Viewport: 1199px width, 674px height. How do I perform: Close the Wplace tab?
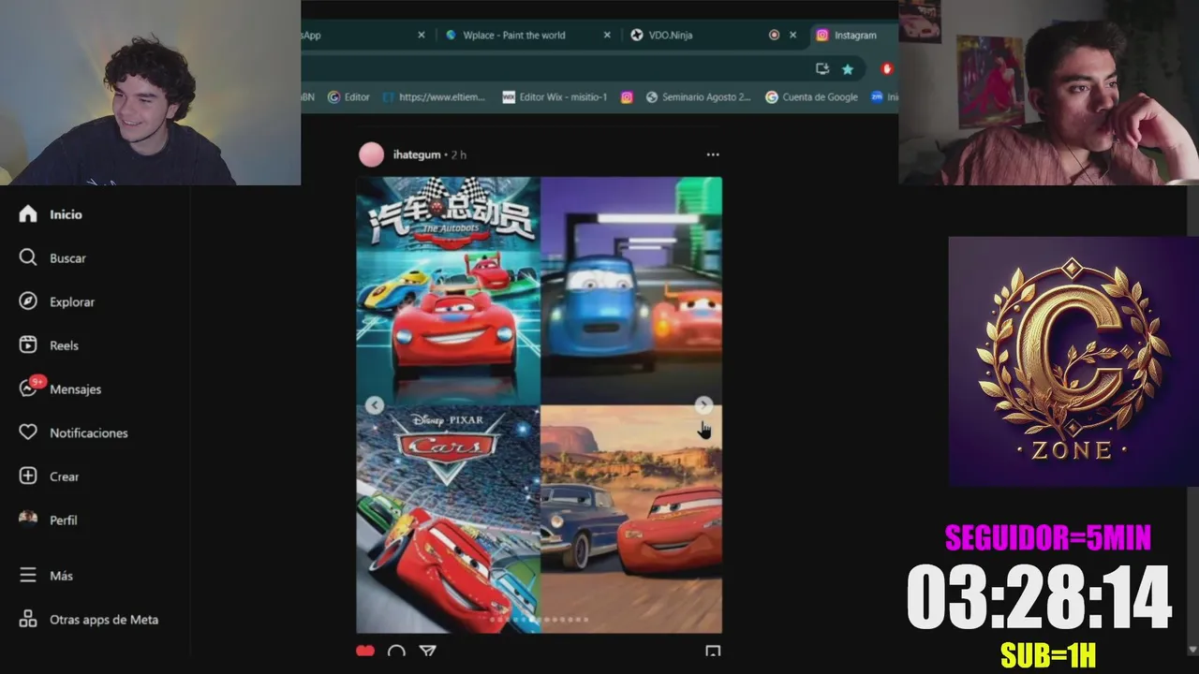point(607,35)
